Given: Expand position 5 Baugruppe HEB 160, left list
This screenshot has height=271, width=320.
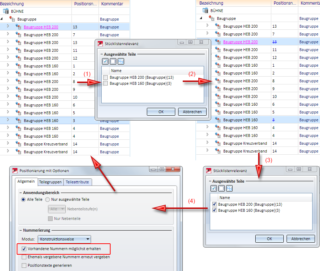Looking at the screenshot, I should click(8, 112).
